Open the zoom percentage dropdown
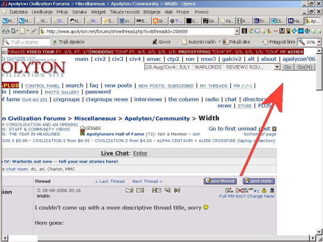323x242 pixels. pyautogui.click(x=319, y=42)
